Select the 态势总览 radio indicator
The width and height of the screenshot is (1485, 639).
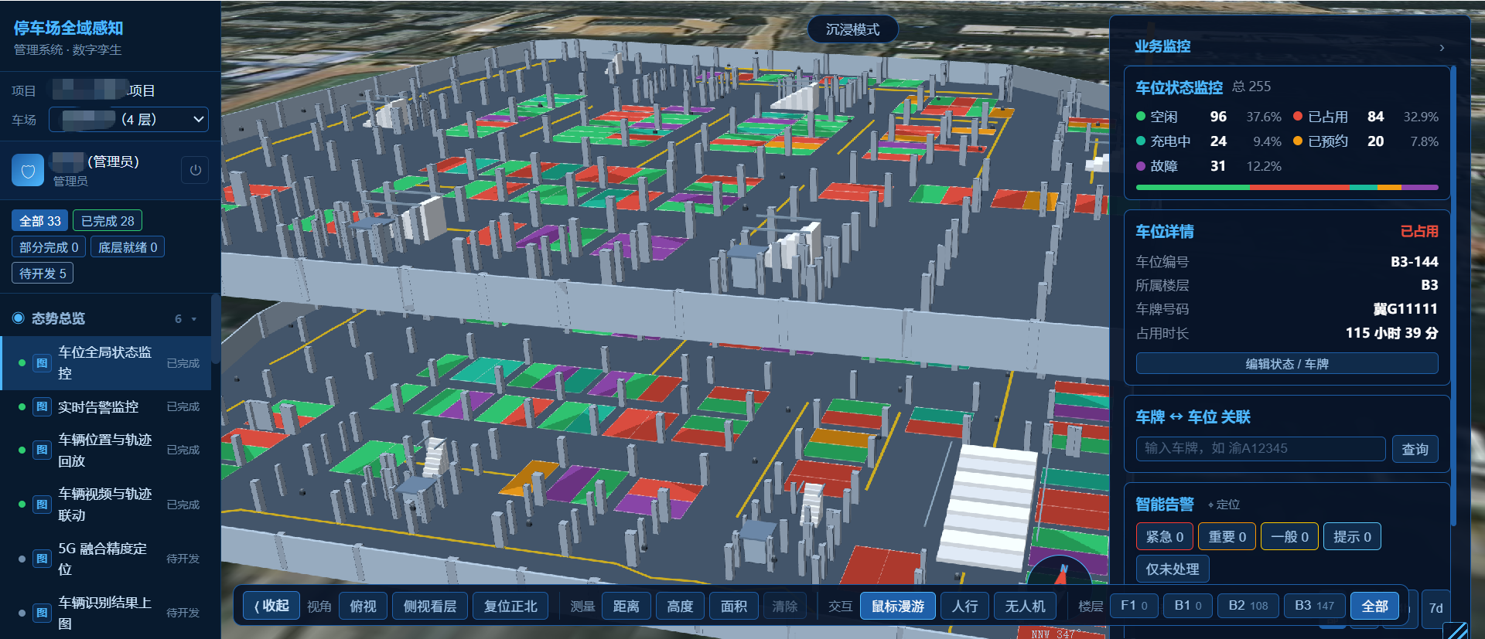19,318
